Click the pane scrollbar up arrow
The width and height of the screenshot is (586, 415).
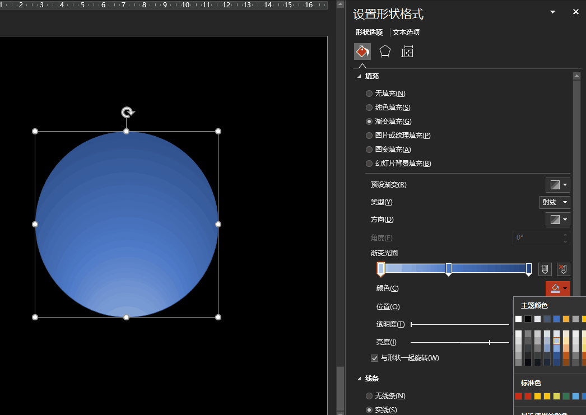click(576, 76)
